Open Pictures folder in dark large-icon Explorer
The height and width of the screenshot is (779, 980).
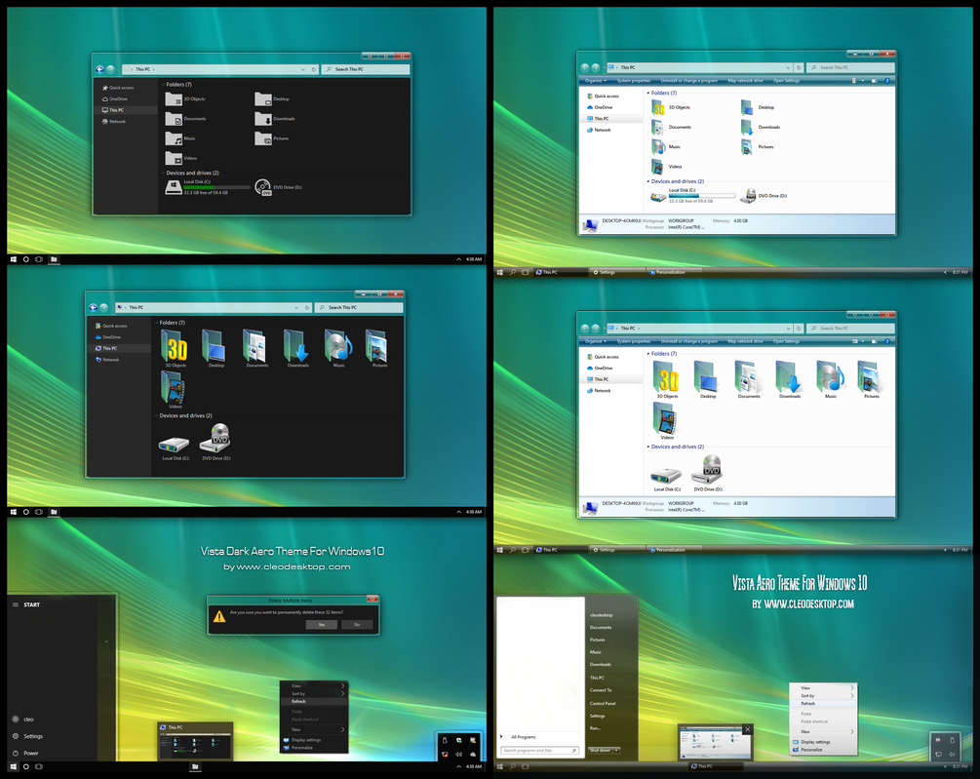[378, 349]
